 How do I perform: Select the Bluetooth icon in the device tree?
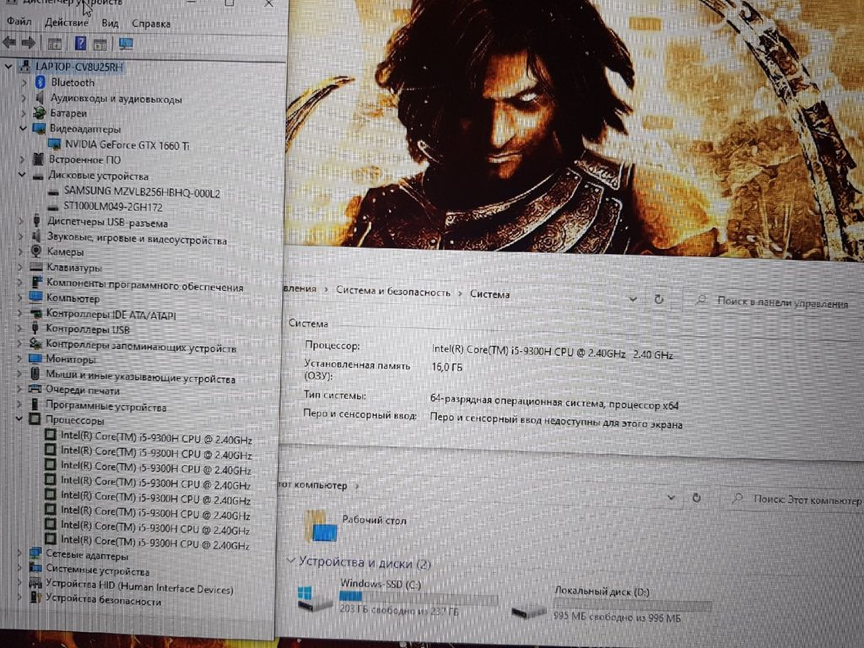pyautogui.click(x=40, y=82)
